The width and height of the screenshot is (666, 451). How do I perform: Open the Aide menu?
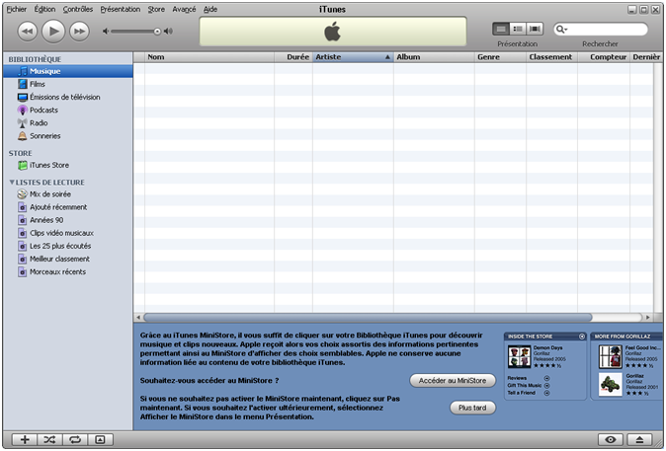click(x=210, y=9)
